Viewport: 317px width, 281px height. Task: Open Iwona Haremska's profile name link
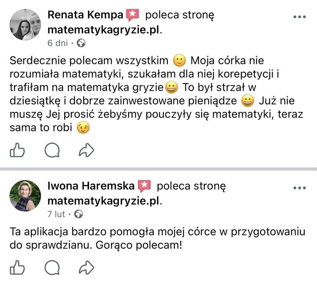(x=91, y=186)
